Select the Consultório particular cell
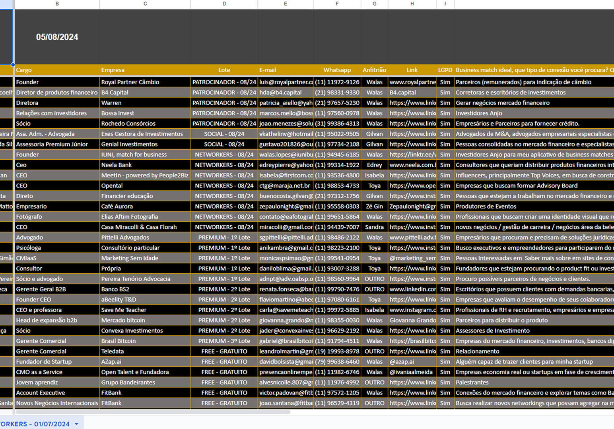Viewport: 614px width, 429px height. 145,247
